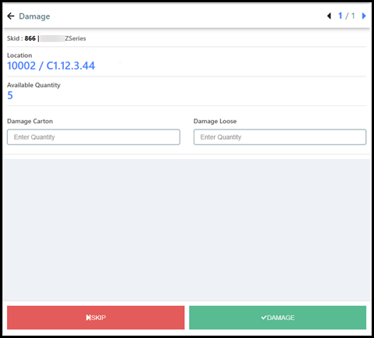Click the Damage page title

(x=34, y=16)
